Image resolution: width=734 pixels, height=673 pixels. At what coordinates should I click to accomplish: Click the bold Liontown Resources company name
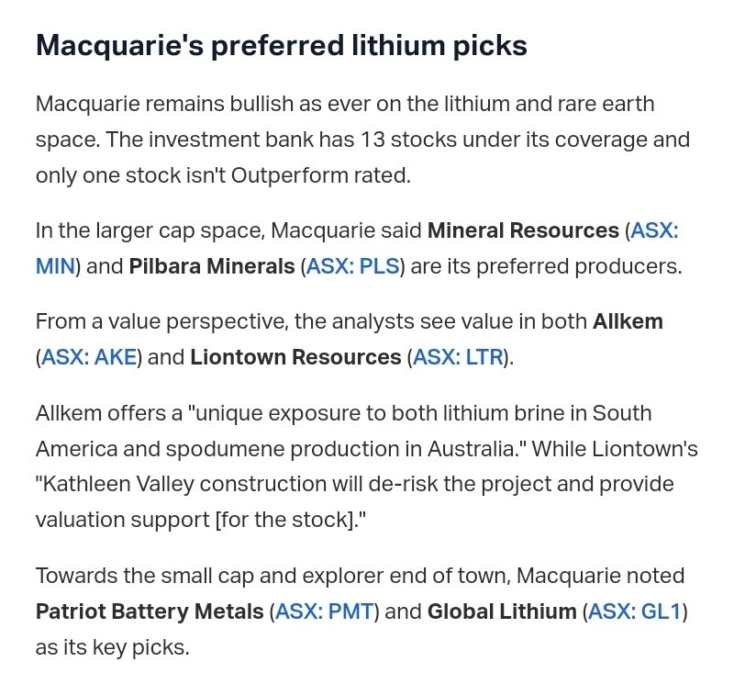(x=295, y=357)
